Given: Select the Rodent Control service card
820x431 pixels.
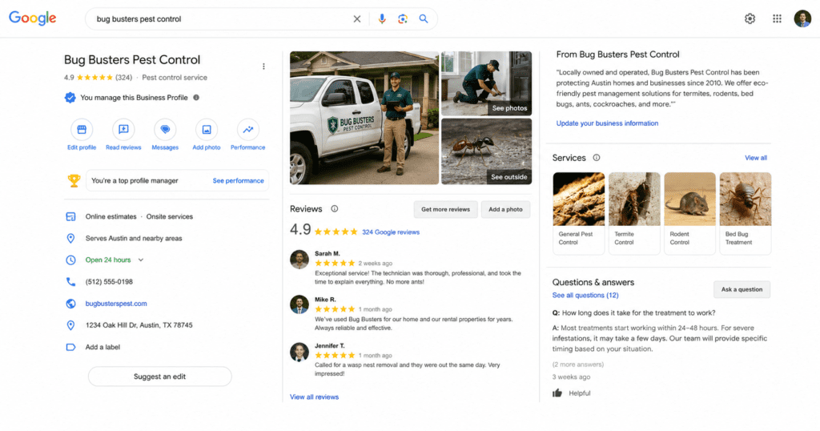Looking at the screenshot, I should (689, 213).
